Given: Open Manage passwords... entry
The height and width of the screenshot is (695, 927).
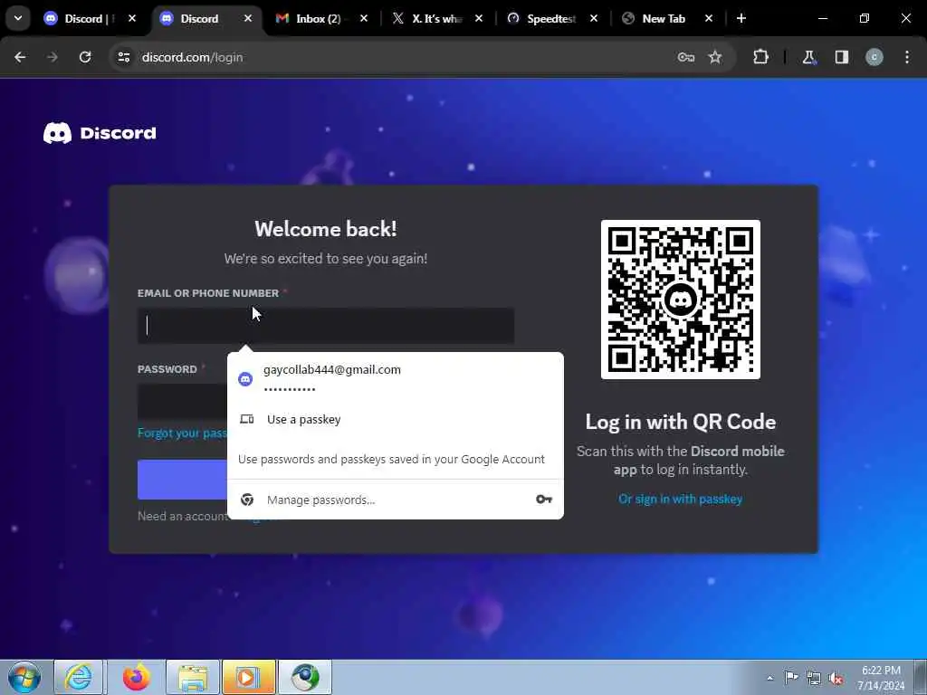Looking at the screenshot, I should [395, 500].
